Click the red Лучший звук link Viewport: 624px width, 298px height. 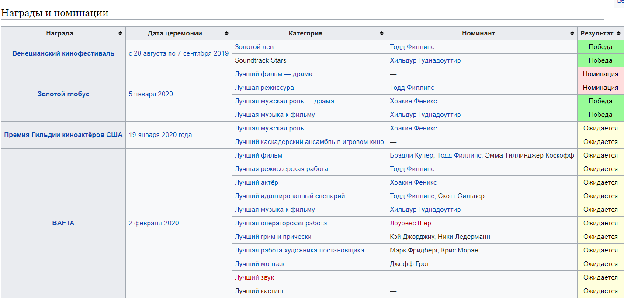pyautogui.click(x=254, y=277)
